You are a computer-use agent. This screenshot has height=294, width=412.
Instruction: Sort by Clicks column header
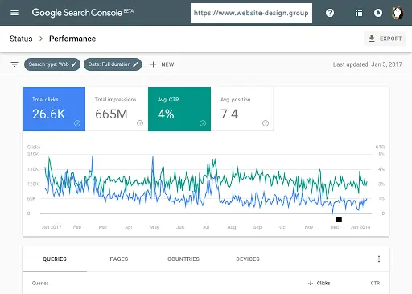319,283
